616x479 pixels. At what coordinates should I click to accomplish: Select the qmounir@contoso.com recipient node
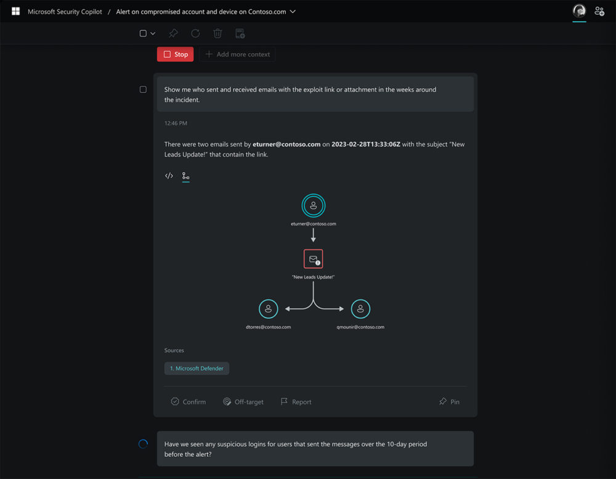pos(360,309)
